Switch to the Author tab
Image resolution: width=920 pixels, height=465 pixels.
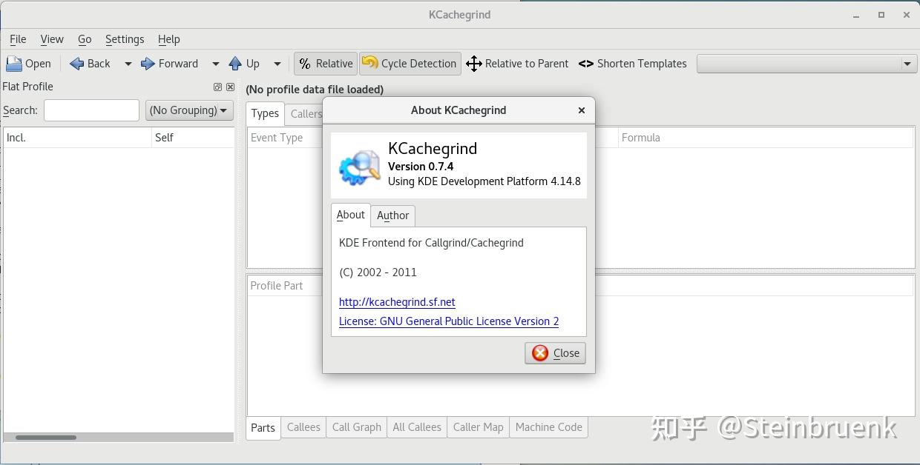[392, 215]
